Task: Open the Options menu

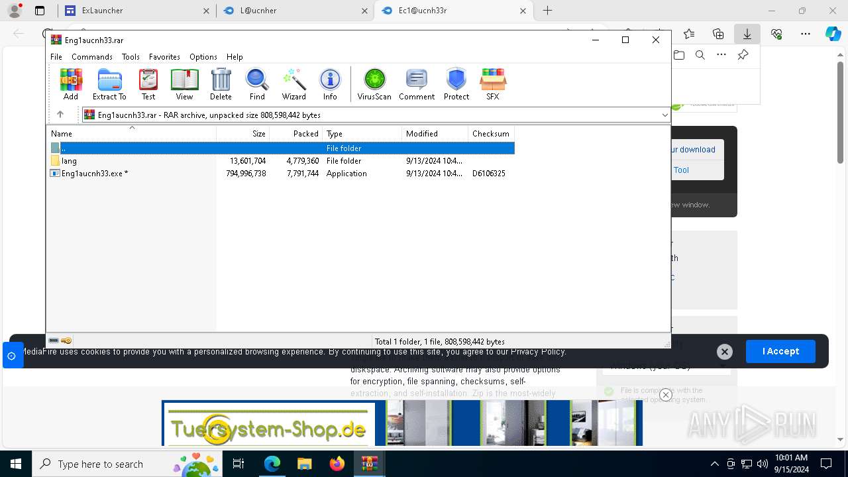Action: (x=203, y=57)
